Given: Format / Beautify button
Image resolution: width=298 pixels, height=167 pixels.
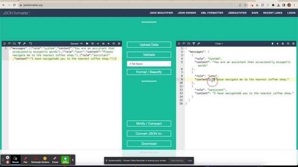Looking at the screenshot, I should tap(149, 72).
